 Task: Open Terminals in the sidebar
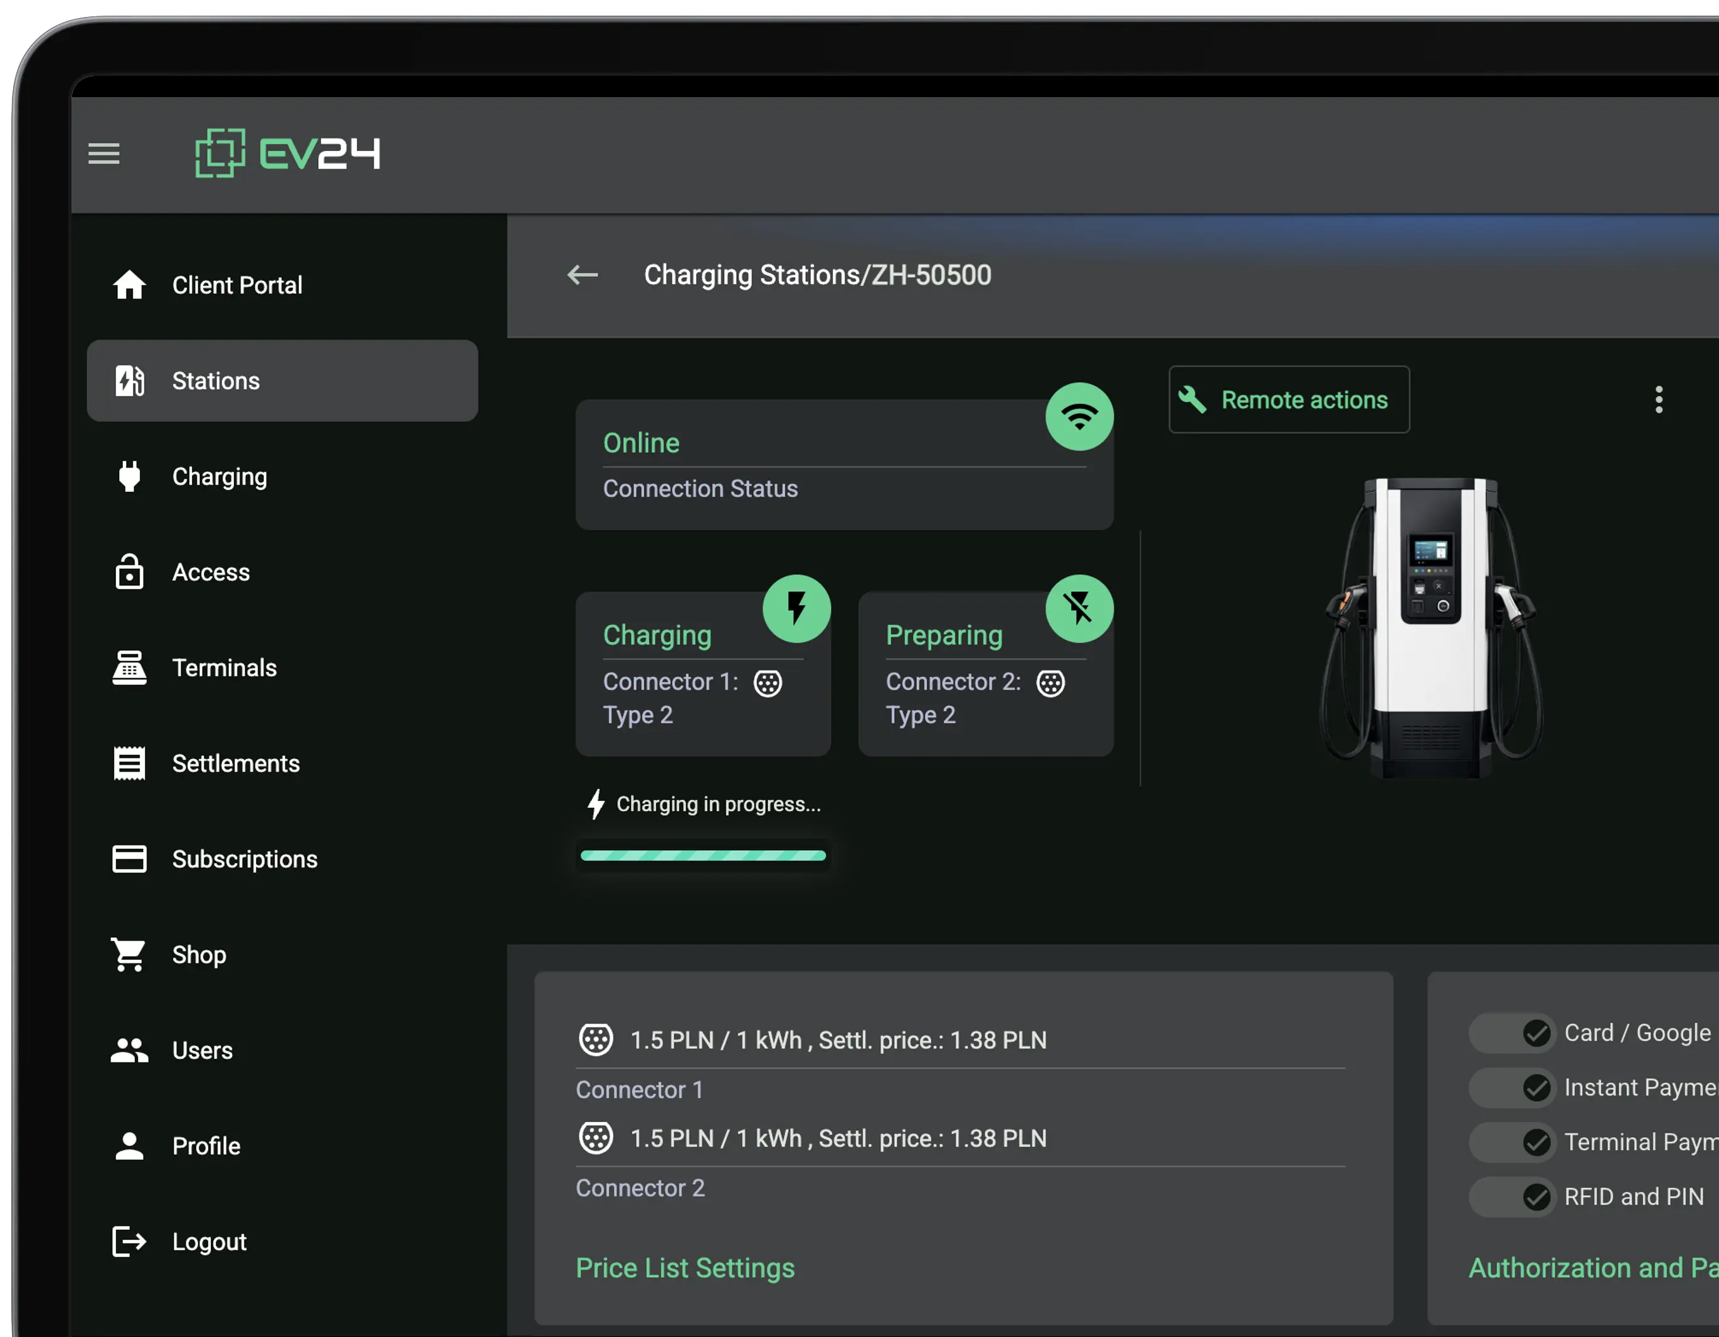tap(282, 668)
